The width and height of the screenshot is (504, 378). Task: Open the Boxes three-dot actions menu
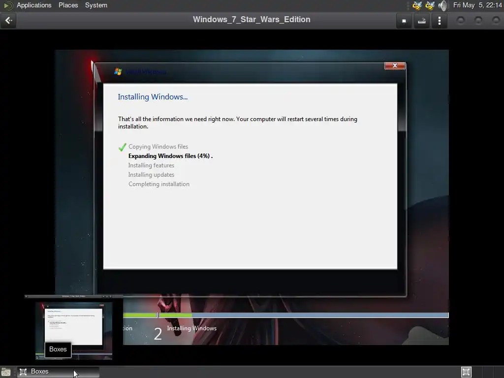pos(440,21)
